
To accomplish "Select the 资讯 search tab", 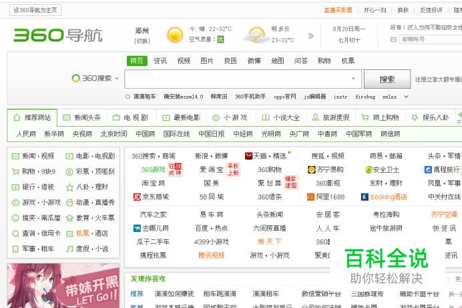I will click(x=160, y=61).
